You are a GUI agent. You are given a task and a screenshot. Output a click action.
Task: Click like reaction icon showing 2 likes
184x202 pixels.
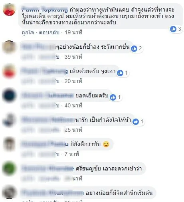click(134, 49)
